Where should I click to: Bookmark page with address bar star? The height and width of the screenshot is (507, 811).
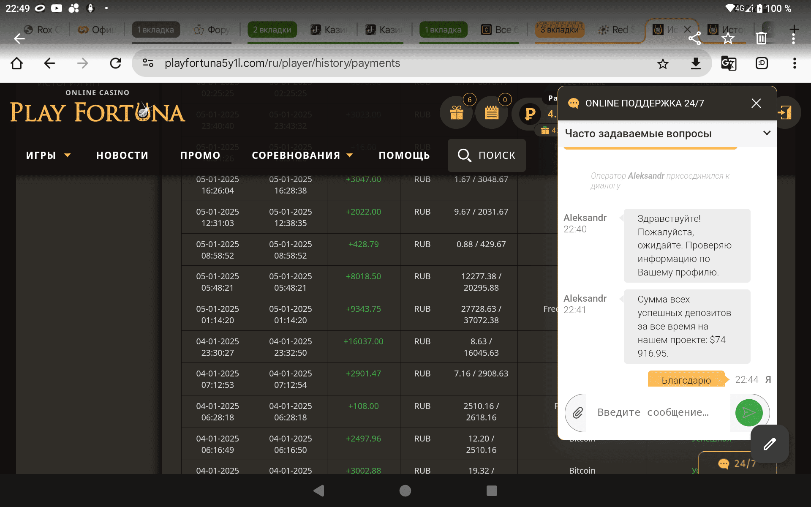pyautogui.click(x=663, y=64)
